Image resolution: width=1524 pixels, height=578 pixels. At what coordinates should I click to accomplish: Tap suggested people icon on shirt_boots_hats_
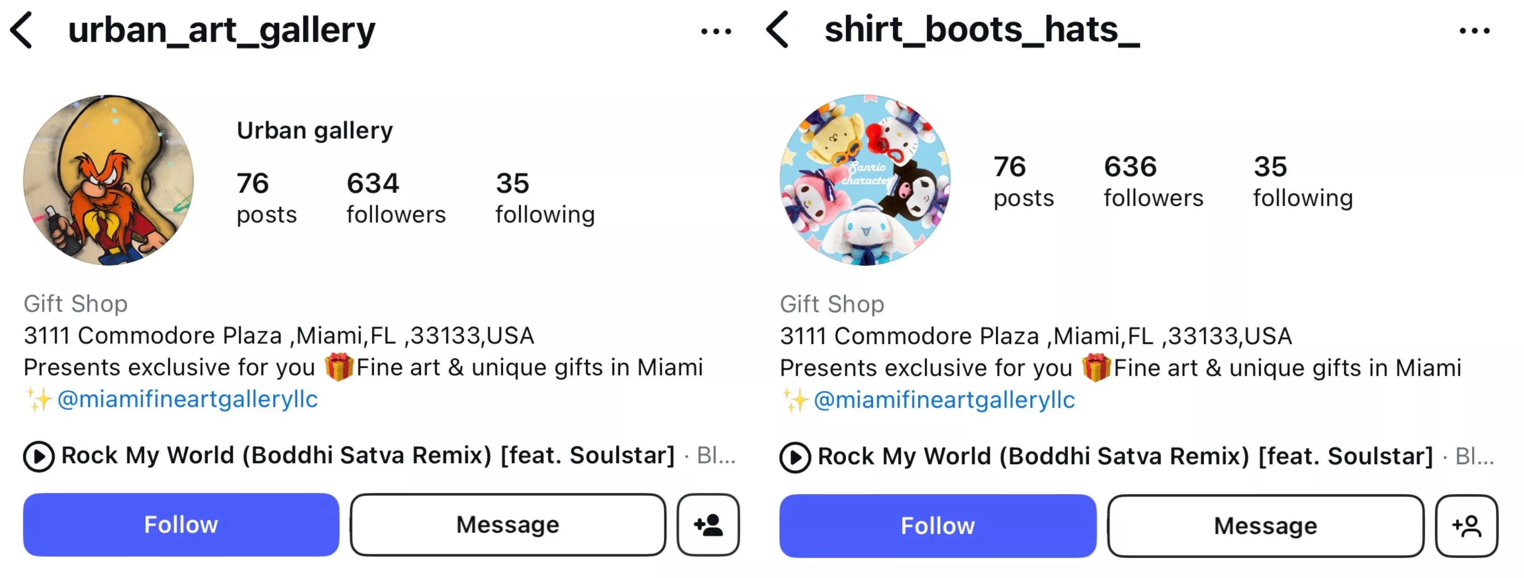point(1466,526)
